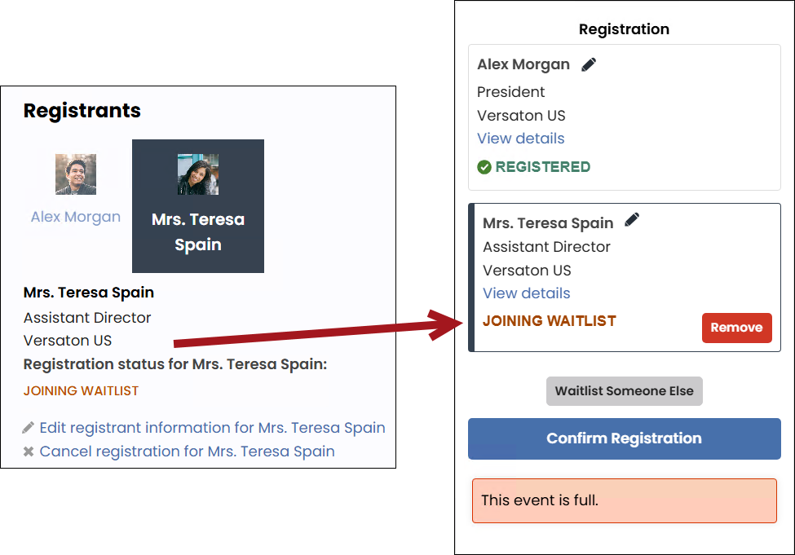The height and width of the screenshot is (555, 795).
Task: Open View details for Alex Morgan
Action: [521, 139]
